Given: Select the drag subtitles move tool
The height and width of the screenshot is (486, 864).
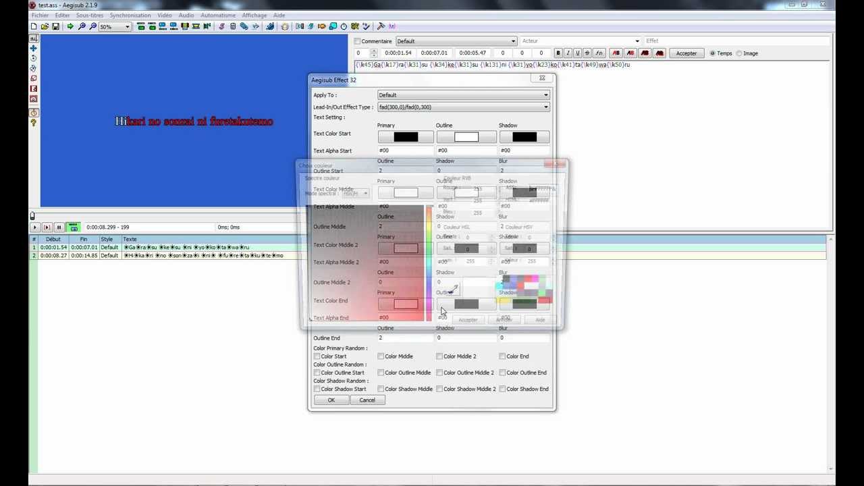Looking at the screenshot, I should tap(33, 49).
